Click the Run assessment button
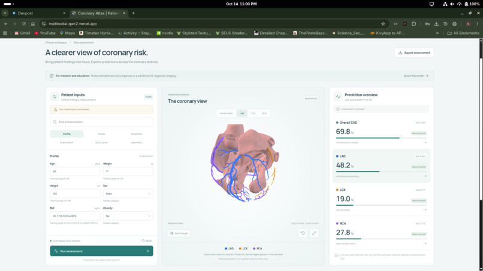Viewport: 483px width, 271px height. (101, 251)
